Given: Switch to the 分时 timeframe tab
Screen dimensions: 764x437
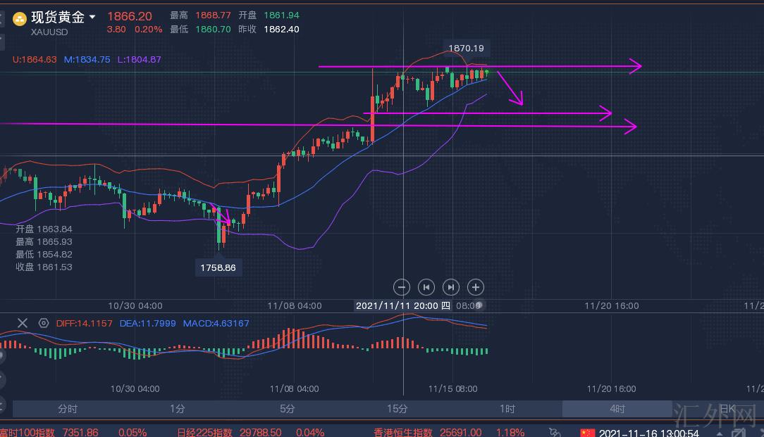Looking at the screenshot, I should (x=68, y=409).
